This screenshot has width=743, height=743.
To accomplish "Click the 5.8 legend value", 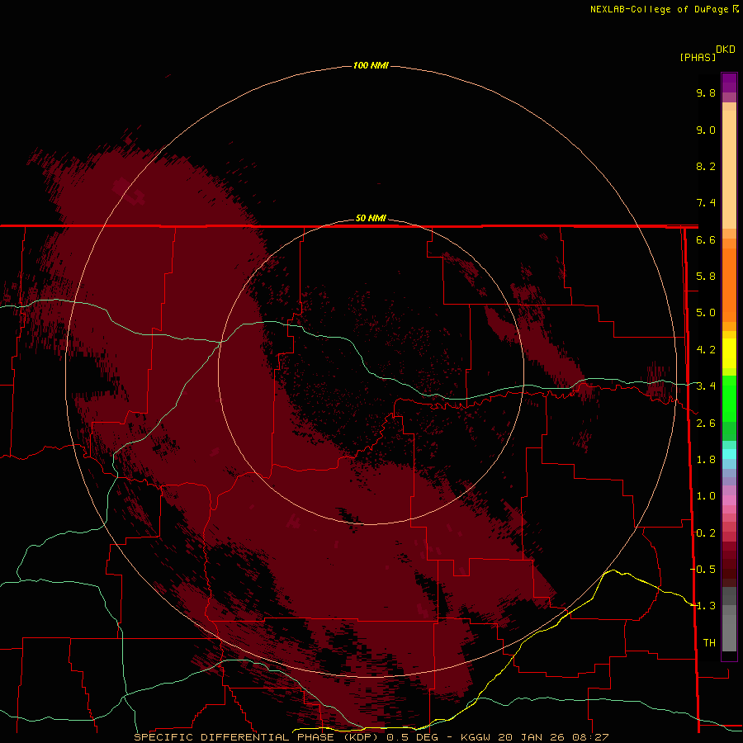I will pos(706,277).
